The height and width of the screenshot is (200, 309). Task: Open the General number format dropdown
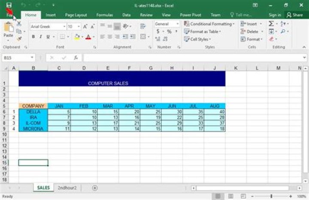coord(178,24)
